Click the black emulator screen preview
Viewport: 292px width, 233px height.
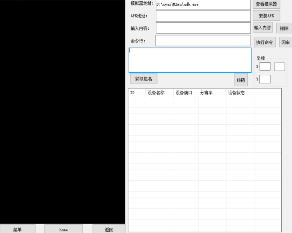pos(62,112)
